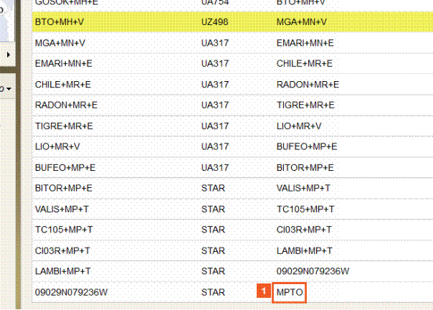Select BUFEO+MP+E in the third column
The height and width of the screenshot is (310, 433).
click(x=307, y=146)
